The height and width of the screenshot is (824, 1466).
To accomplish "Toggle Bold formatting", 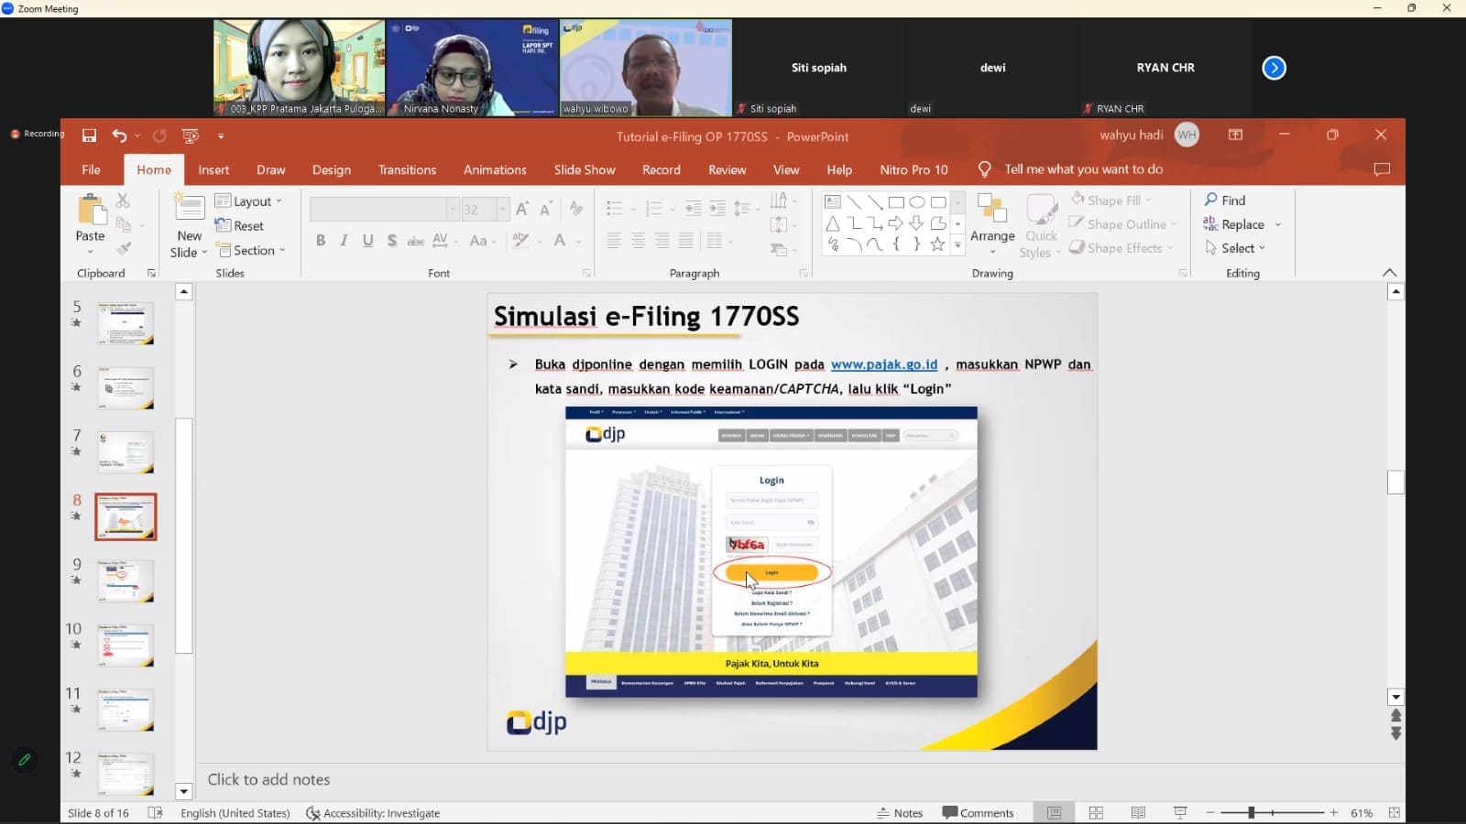I will (x=321, y=241).
